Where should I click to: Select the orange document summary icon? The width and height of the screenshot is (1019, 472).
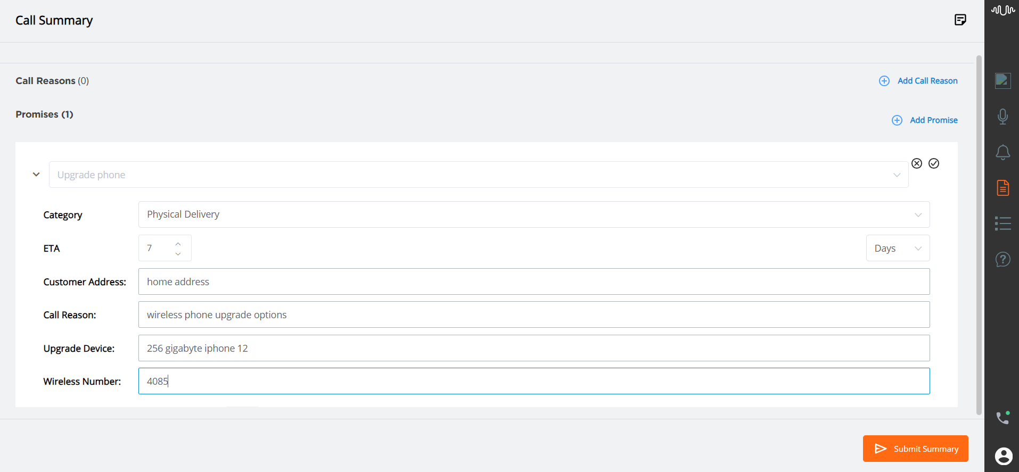pyautogui.click(x=1002, y=188)
